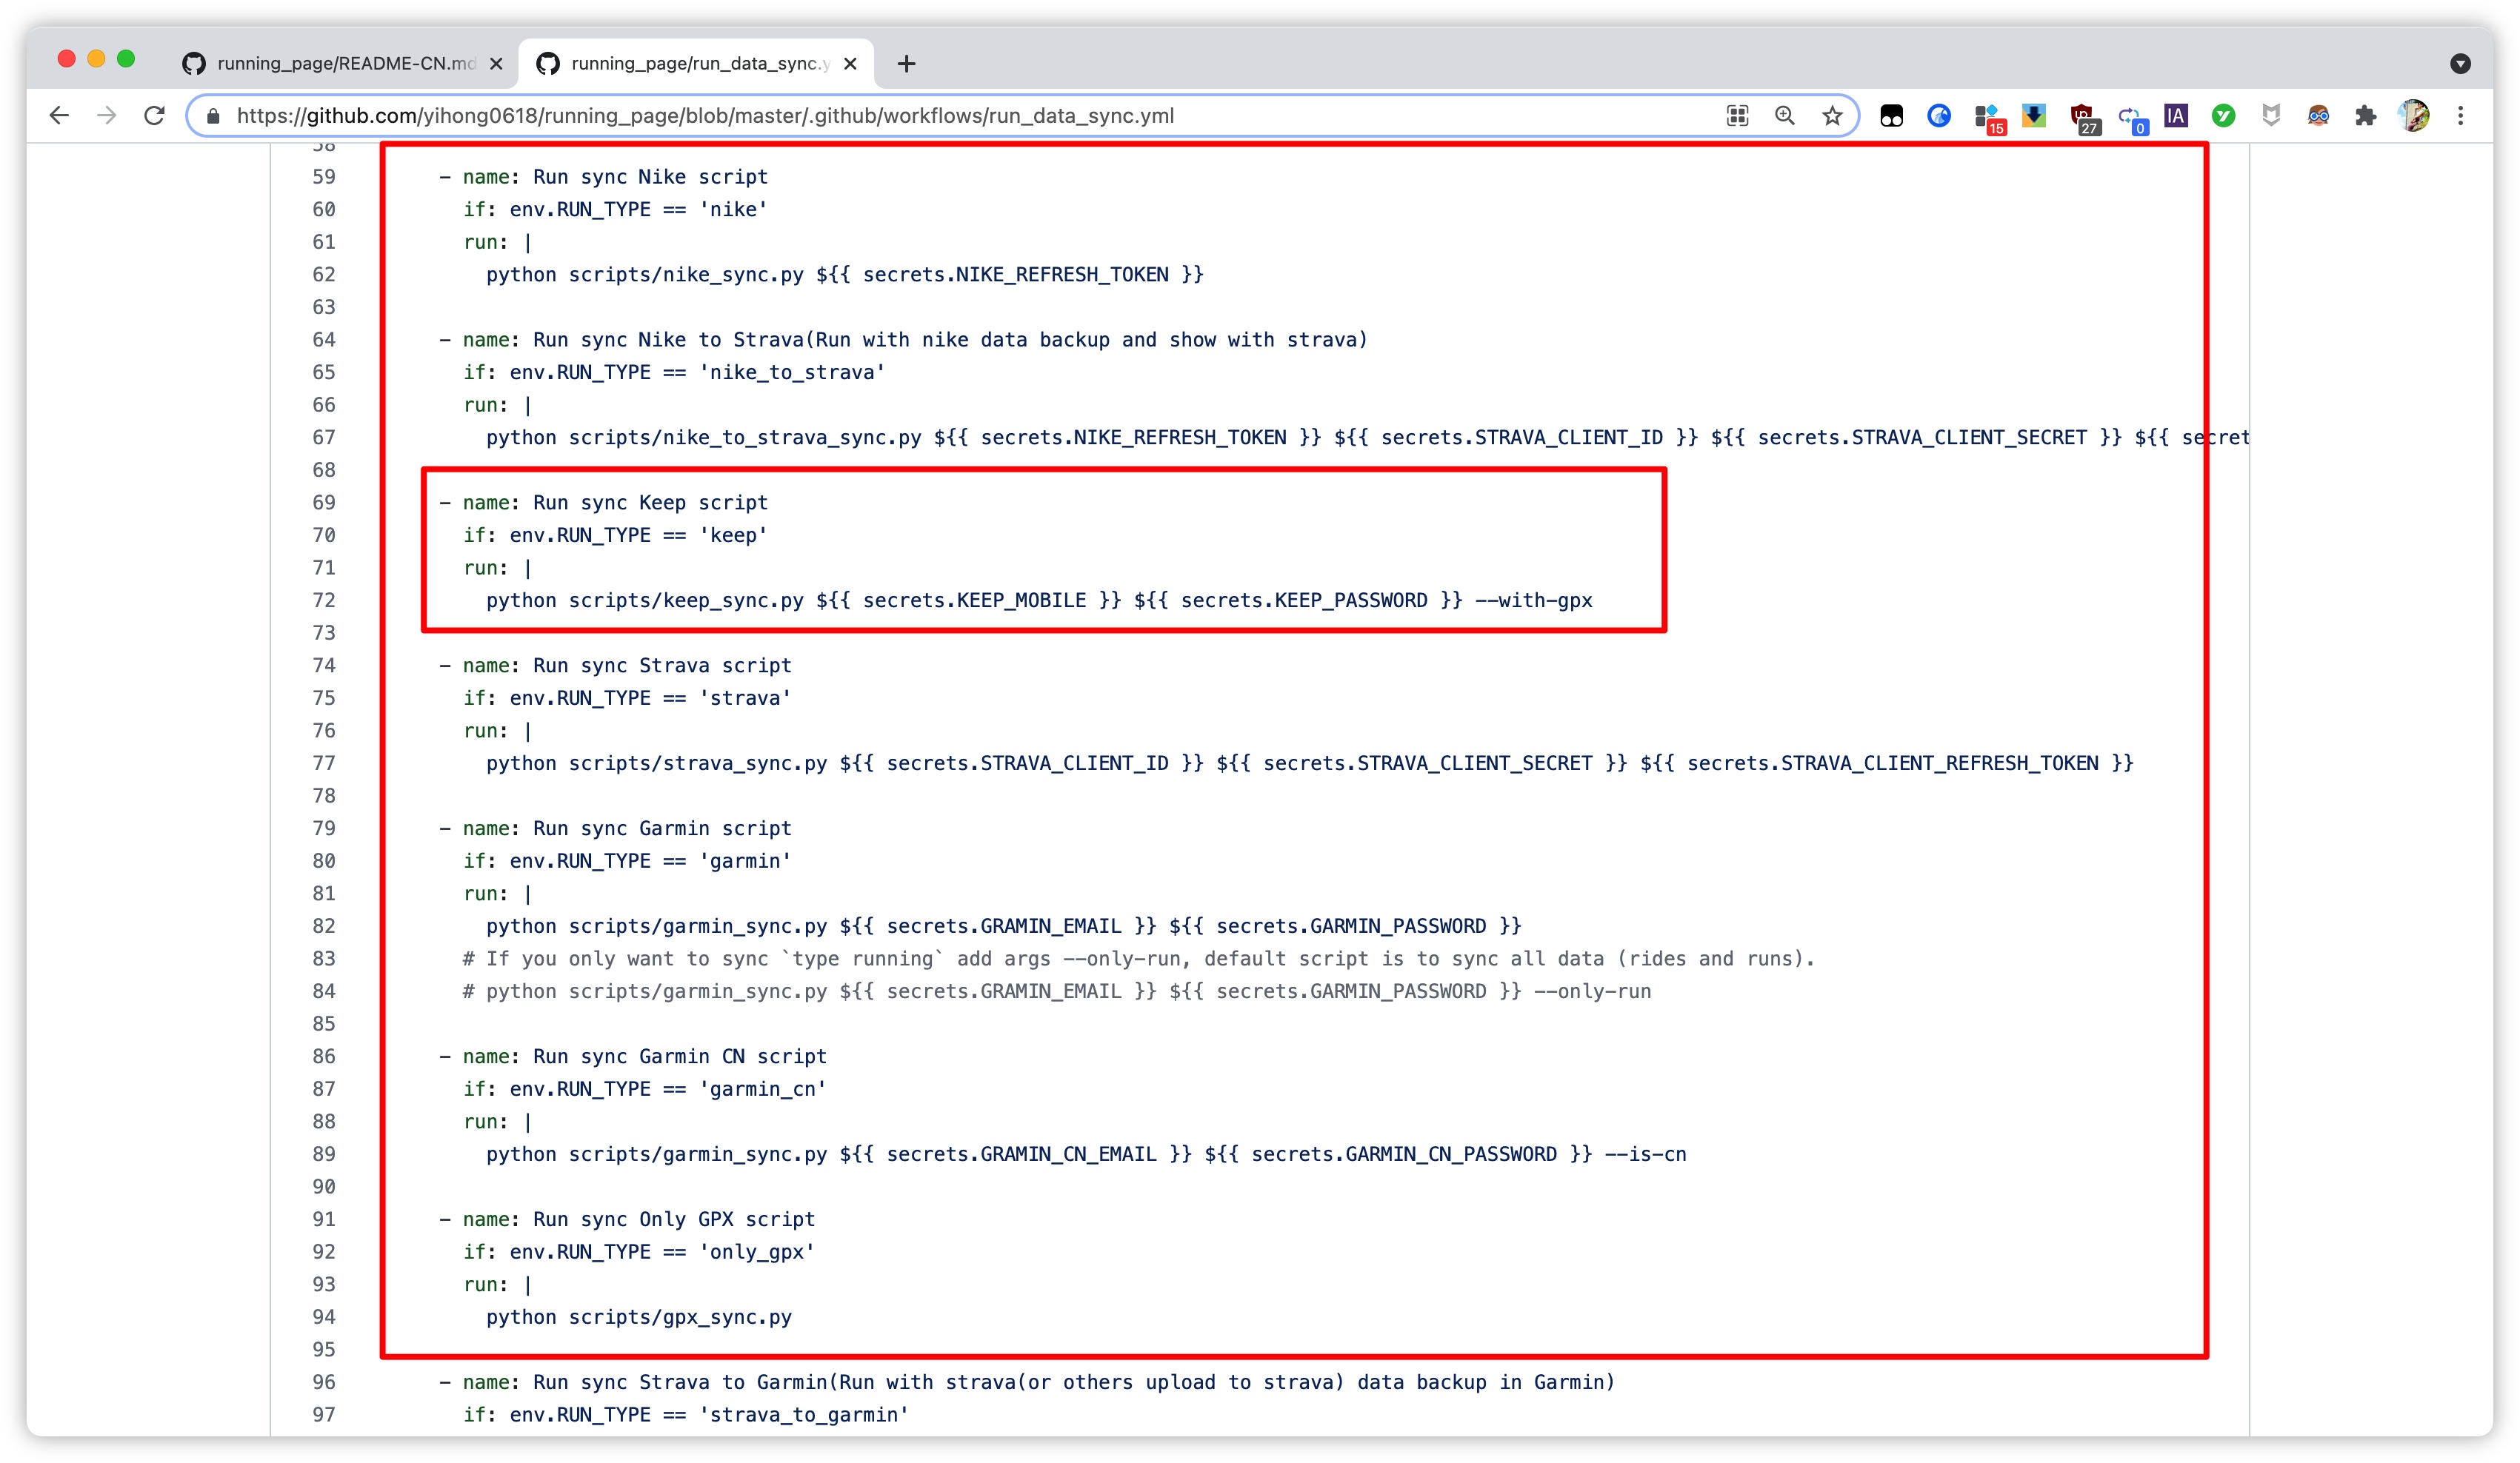Click the back navigation arrow
The height and width of the screenshot is (1463, 2520).
coord(59,116)
